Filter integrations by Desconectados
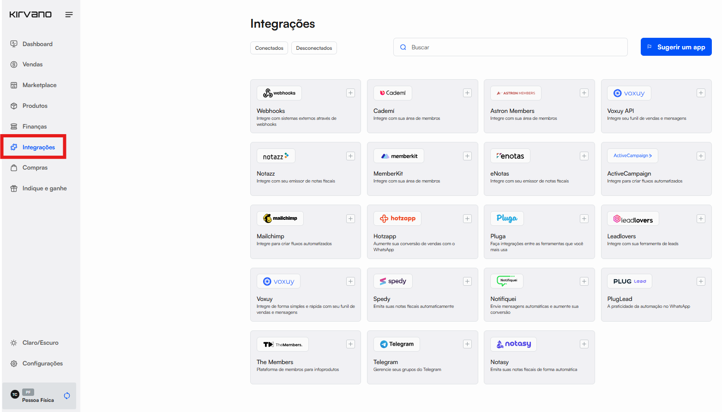The height and width of the screenshot is (412, 722). point(314,48)
